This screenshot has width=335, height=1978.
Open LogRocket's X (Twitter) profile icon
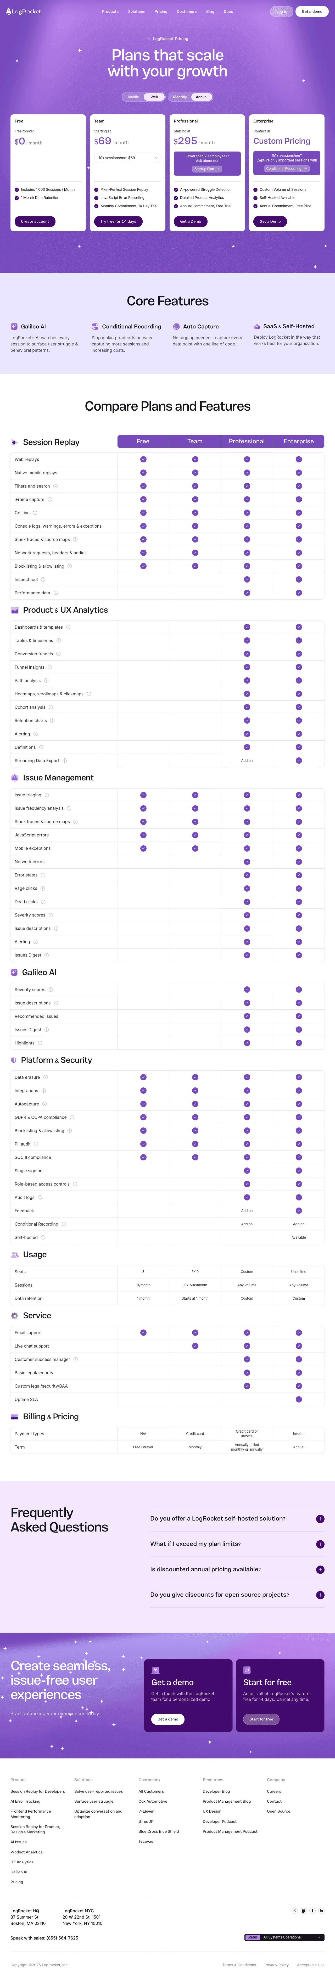tap(294, 1910)
